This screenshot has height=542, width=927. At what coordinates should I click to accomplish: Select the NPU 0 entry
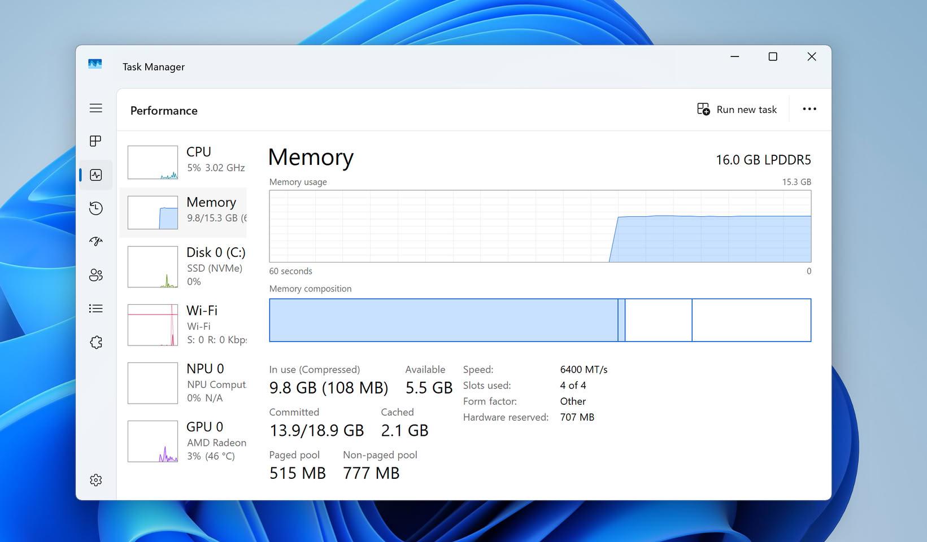(184, 383)
